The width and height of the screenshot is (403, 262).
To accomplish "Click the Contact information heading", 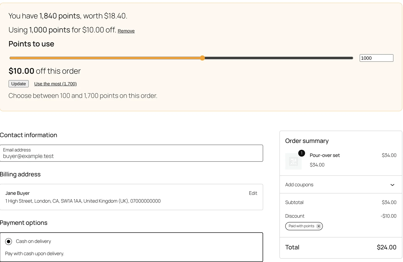I will [x=28, y=135].
